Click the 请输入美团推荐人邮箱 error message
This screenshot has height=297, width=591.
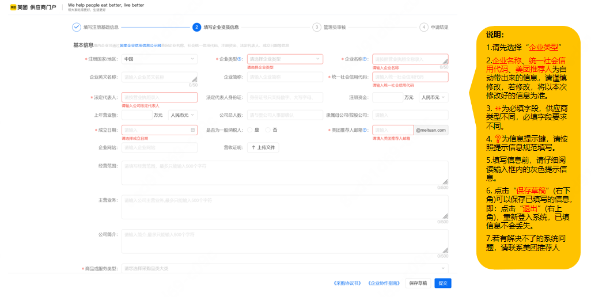[x=391, y=139]
